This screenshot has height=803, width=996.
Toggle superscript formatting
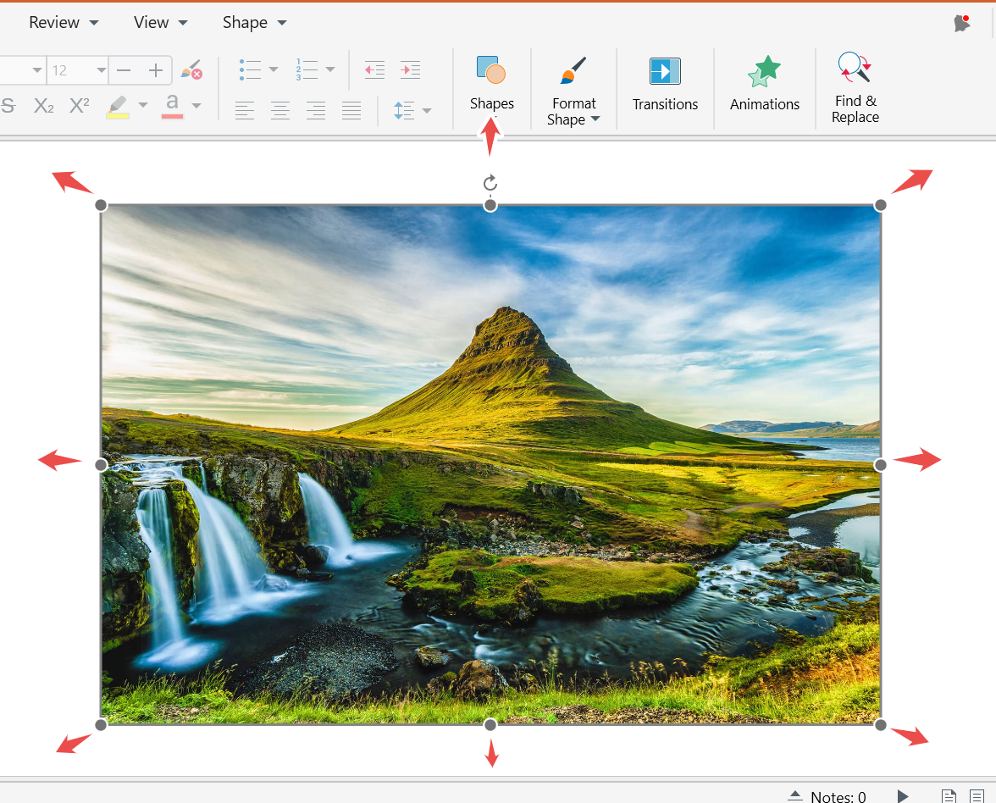click(x=80, y=105)
